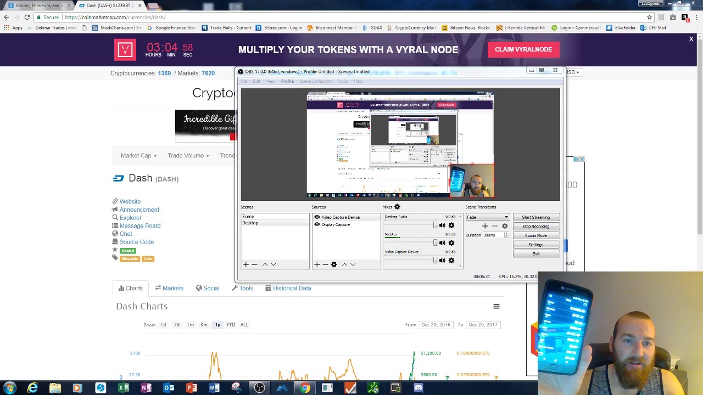Mute Mic/Aux speaker icon
Screen dimensions: 703x395
442,243
